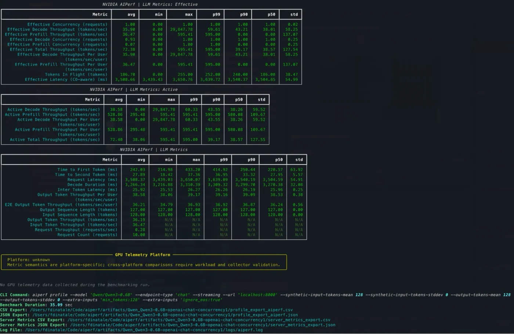This screenshot has width=514, height=334.
Task: Select the 'Effective Decode Throughput (tokens/sec)' row label
Action: pyautogui.click(x=57, y=29)
